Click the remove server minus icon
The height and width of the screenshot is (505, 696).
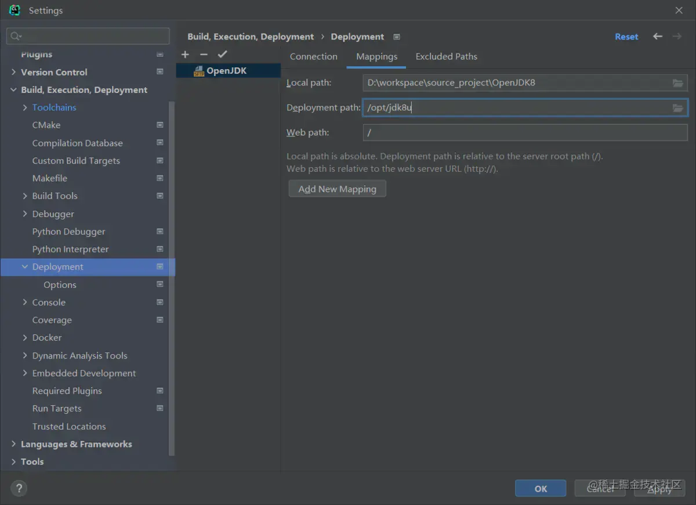pos(204,55)
